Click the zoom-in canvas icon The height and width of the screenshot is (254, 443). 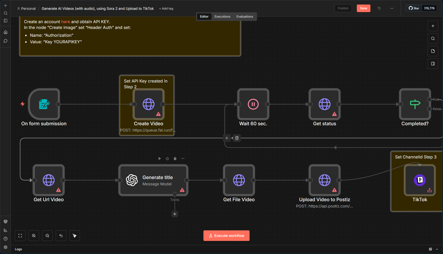(34, 236)
